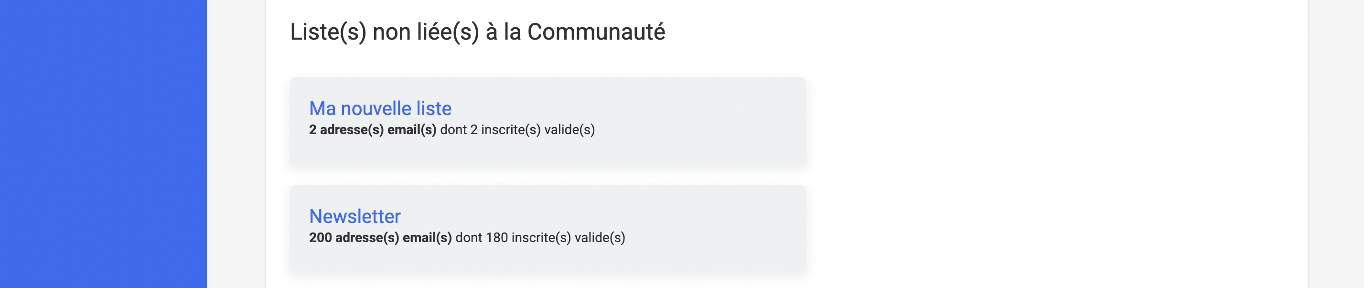Screen dimensions: 1364x288
Task: Click white space right of Ma nouvelle liste card
Action: 1054,123
